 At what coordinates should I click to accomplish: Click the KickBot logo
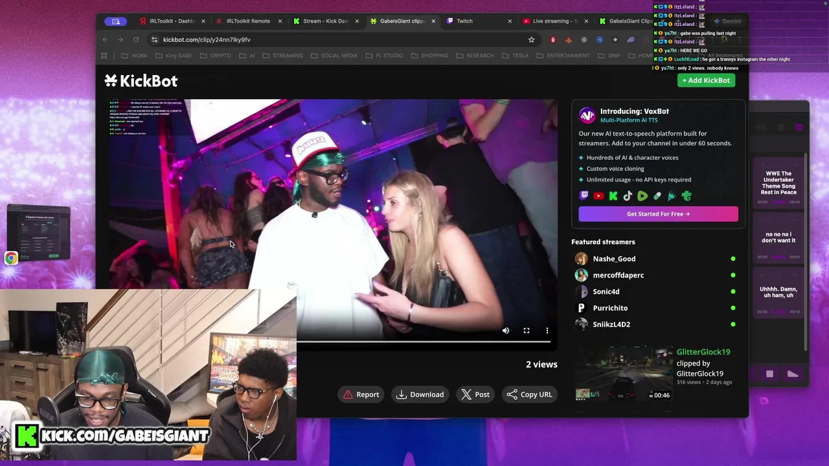[x=141, y=81]
